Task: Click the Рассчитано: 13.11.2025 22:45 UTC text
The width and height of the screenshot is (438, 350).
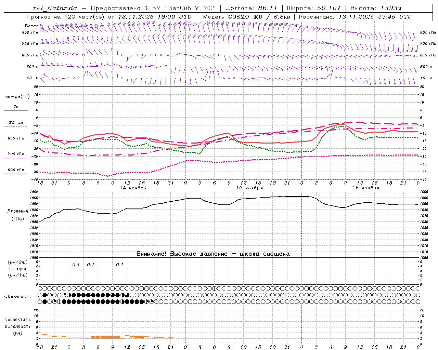Action: [x=355, y=17]
